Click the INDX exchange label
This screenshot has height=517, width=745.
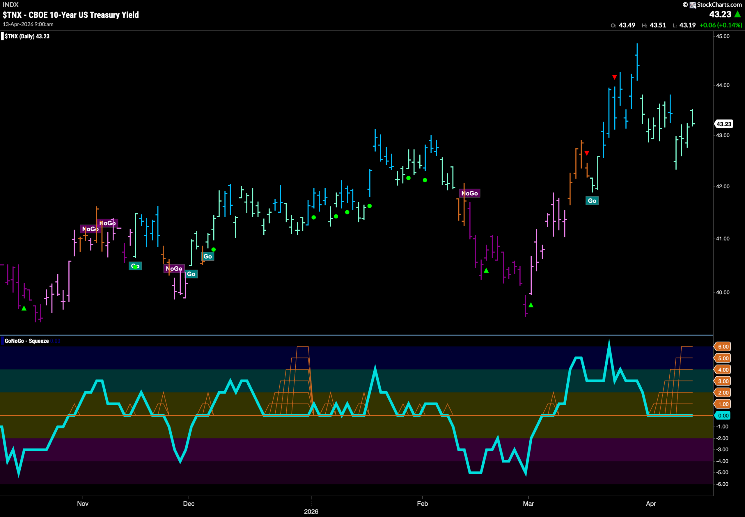(x=10, y=5)
